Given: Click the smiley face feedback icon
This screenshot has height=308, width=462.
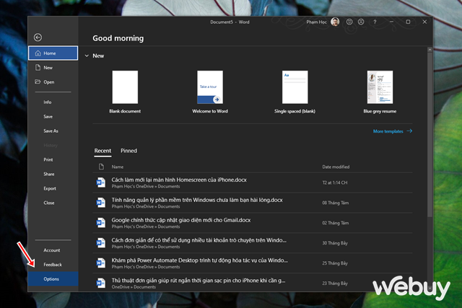Looking at the screenshot, I should pyautogui.click(x=349, y=22).
